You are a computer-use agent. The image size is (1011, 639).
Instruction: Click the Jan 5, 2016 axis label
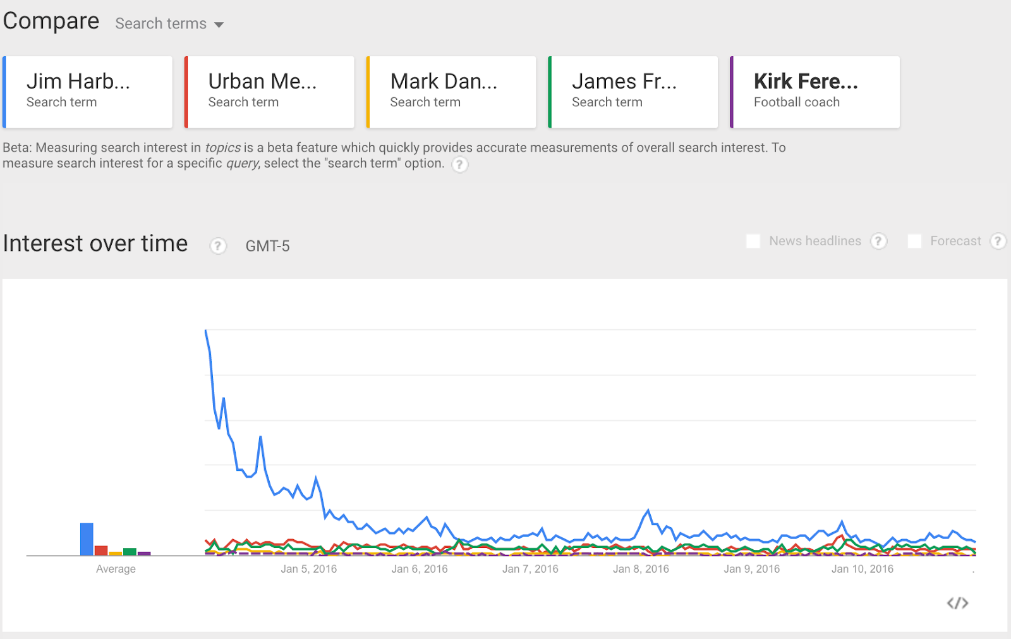pyautogui.click(x=309, y=569)
